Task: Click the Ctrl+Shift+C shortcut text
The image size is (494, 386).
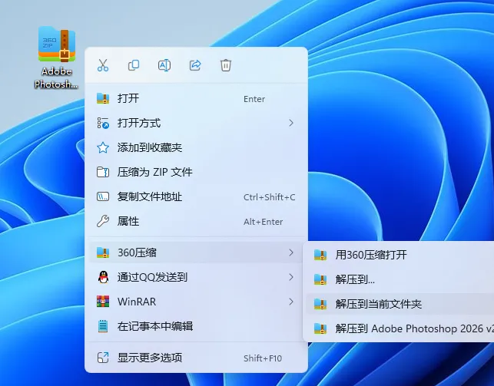Action: tap(270, 197)
